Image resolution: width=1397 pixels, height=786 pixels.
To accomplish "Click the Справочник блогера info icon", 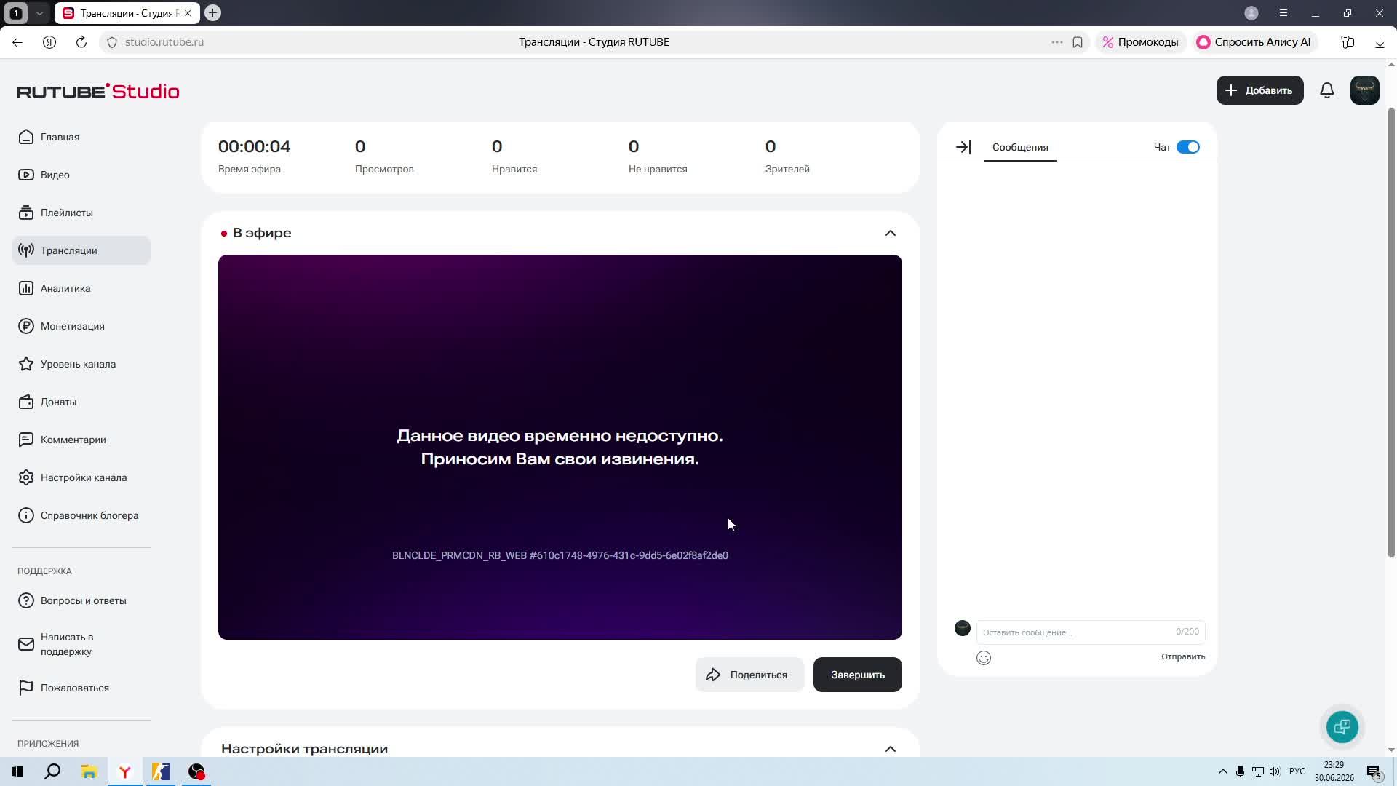I will [26, 515].
